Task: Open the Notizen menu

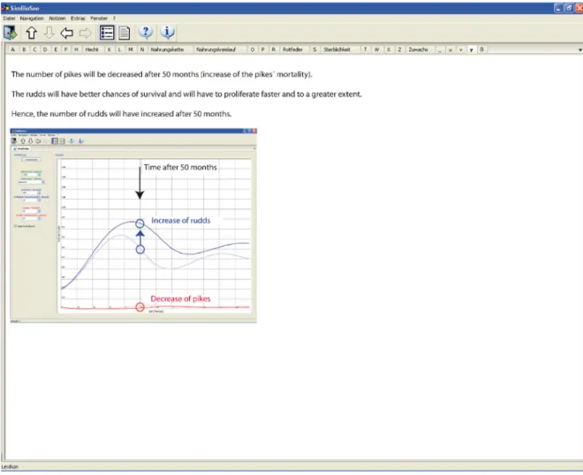Action: coord(57,19)
